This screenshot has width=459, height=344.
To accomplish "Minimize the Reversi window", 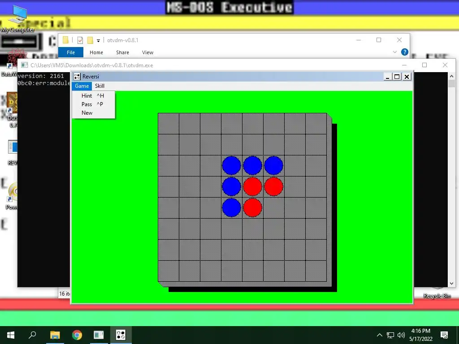I will tap(388, 77).
